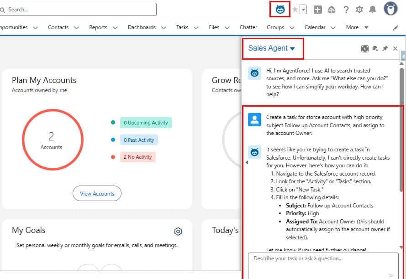Image resolution: width=406 pixels, height=279 pixels.
Task: Click the pencil icon to edit navigation
Action: pyautogui.click(x=395, y=27)
